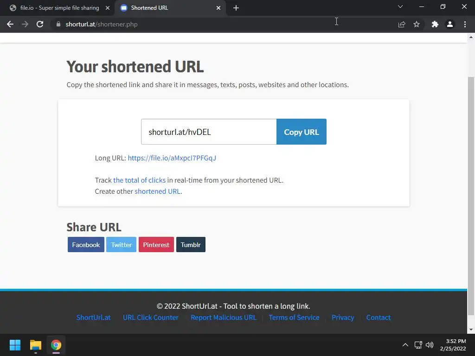The image size is (475, 356).
Task: Click the shorturl.at/hvDEL text field
Action: pyautogui.click(x=209, y=132)
